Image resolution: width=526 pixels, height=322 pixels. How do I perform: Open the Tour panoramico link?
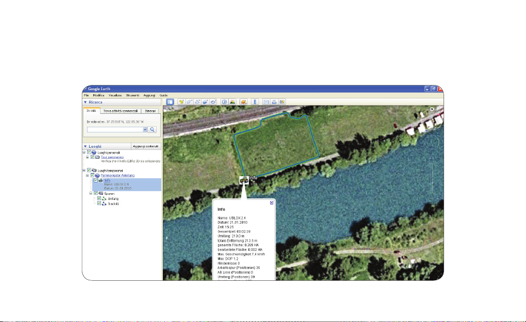coord(112,157)
